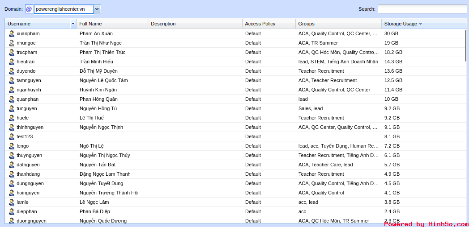
Task: Select the name Nguyễn Tấn Đạt
Action: point(98,165)
